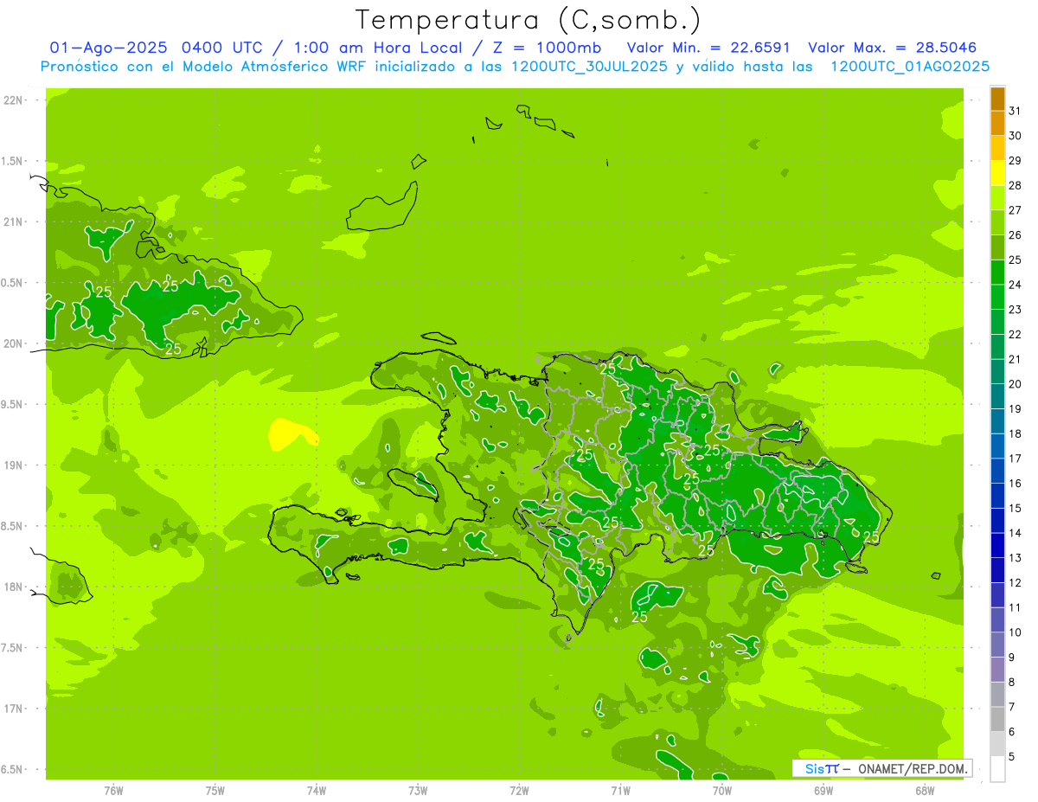Screen dimensions: 1038x802
Task: Select the white scale segment below 5
Action: click(997, 769)
